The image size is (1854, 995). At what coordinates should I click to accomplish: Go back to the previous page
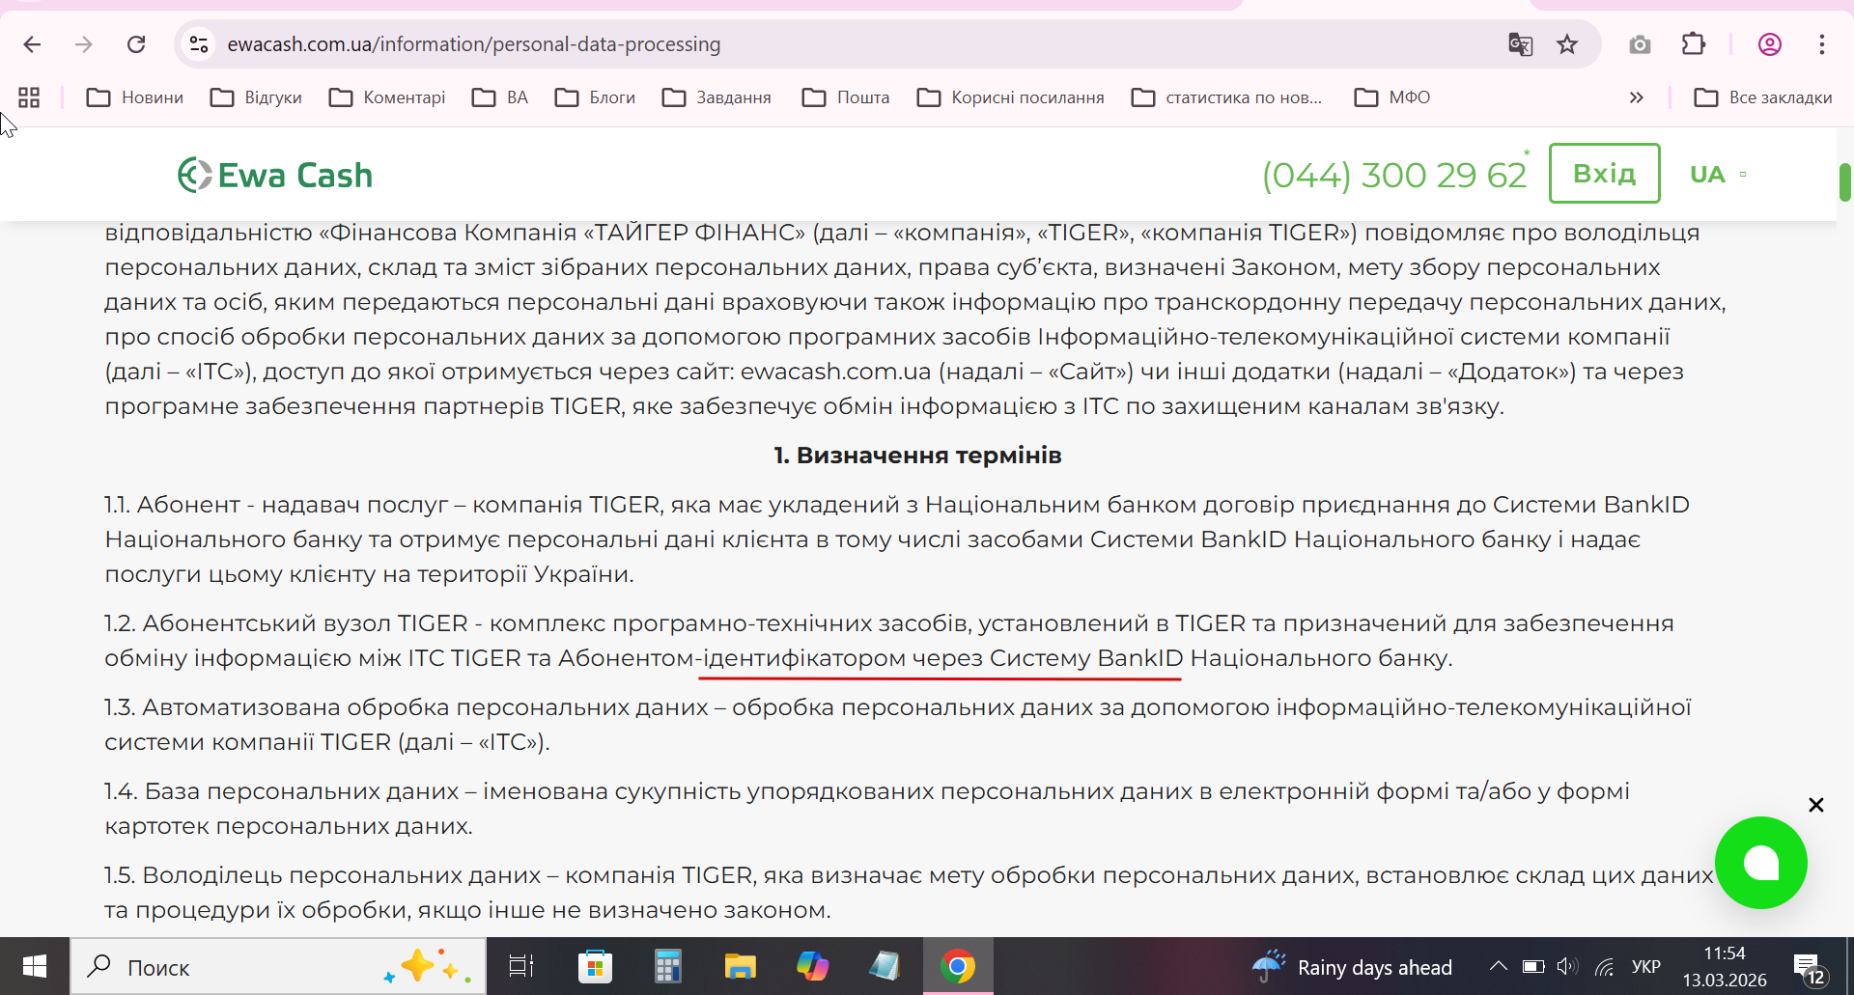tap(32, 44)
